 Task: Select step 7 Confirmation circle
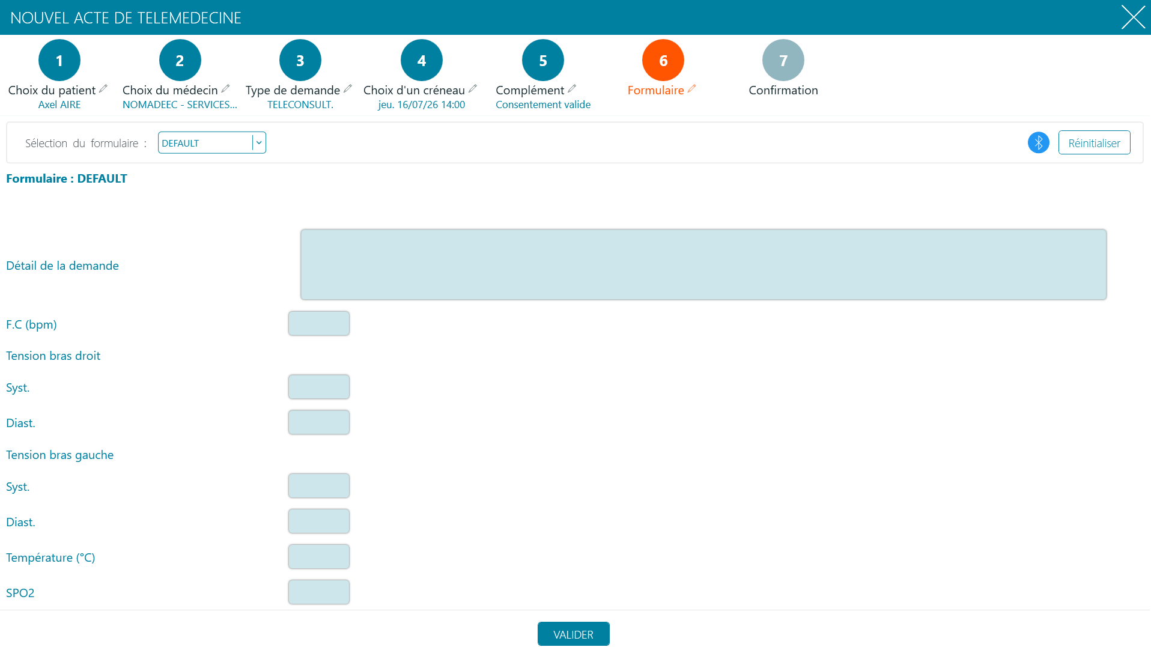(783, 60)
